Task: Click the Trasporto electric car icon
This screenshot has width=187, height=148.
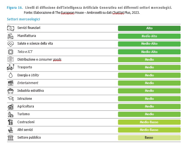Action: pyautogui.click(x=10, y=67)
